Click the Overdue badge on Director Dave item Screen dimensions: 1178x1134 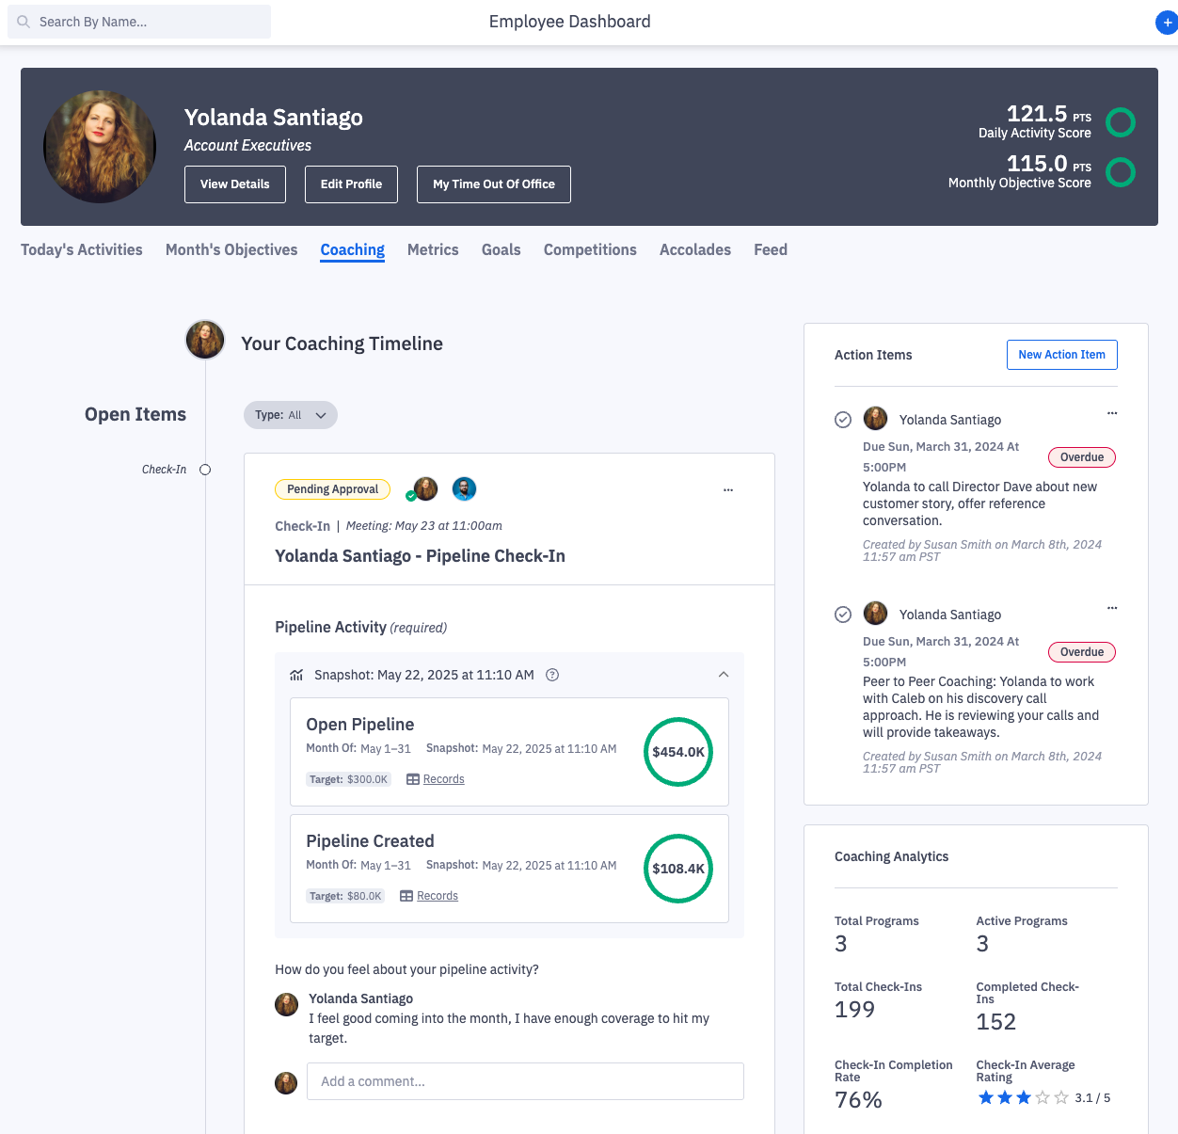1082,457
